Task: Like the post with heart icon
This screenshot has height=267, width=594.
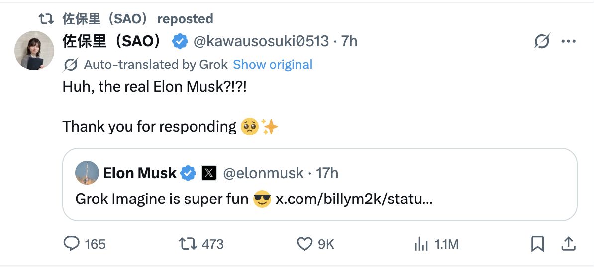Action: [304, 244]
